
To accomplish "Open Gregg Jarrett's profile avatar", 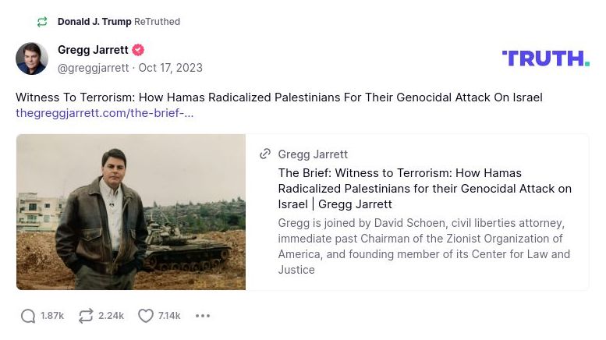I will tap(32, 59).
